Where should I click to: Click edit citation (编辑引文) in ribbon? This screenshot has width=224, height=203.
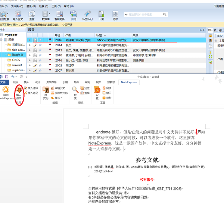tap(58, 88)
